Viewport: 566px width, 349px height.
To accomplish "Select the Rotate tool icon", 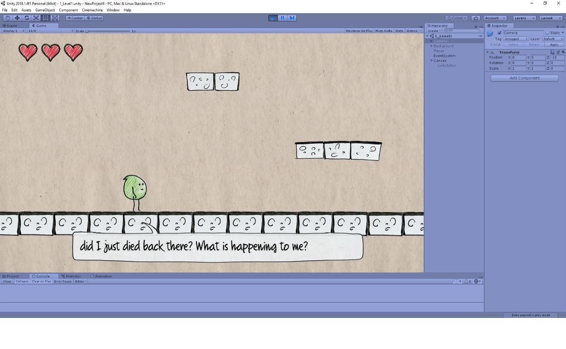I will (27, 18).
